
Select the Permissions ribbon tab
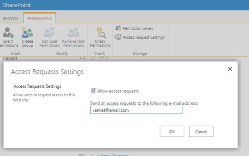coord(39,18)
